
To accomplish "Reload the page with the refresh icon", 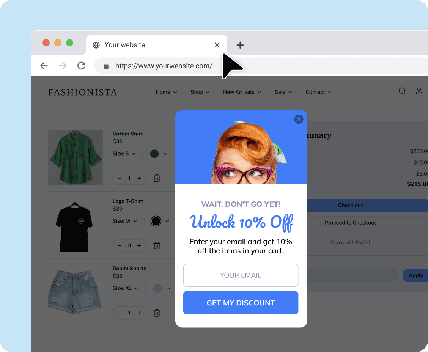I will pyautogui.click(x=81, y=66).
